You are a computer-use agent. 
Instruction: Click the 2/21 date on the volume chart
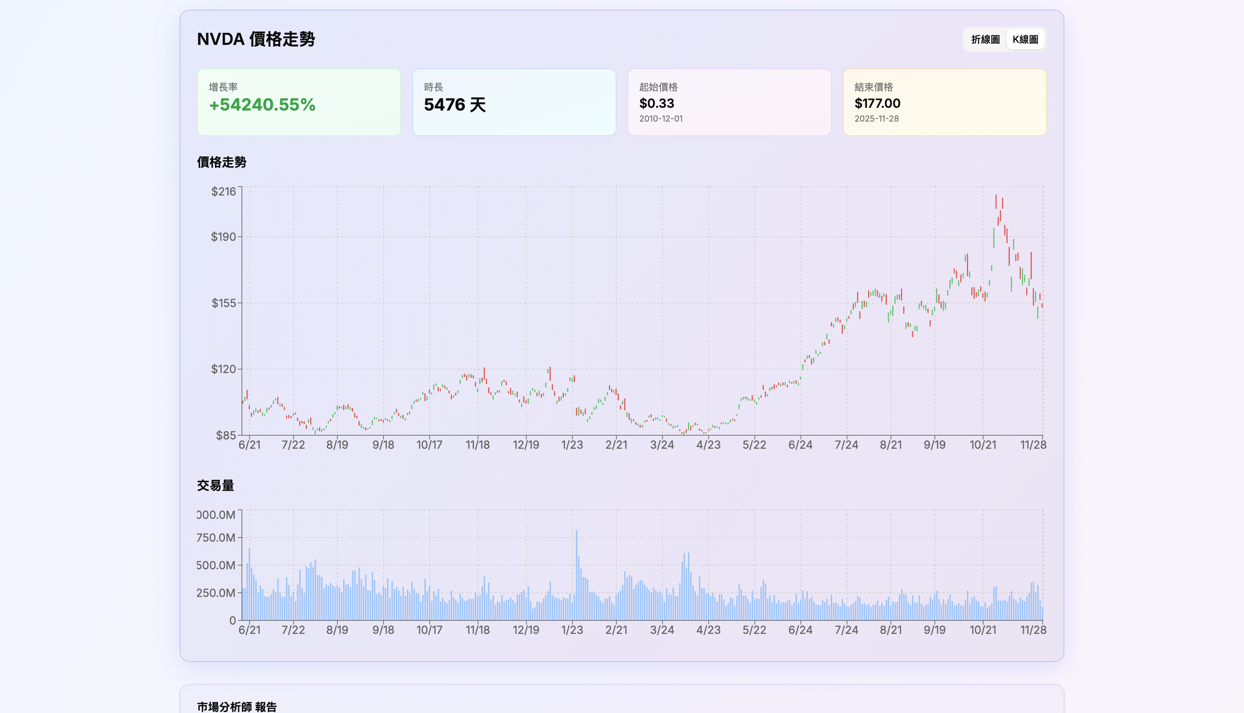[616, 630]
